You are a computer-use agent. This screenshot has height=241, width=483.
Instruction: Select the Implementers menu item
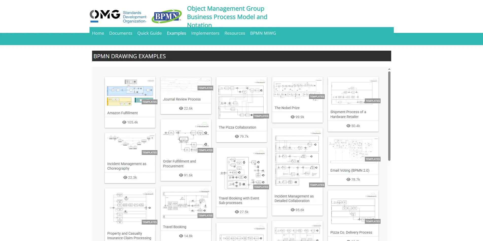click(x=205, y=33)
